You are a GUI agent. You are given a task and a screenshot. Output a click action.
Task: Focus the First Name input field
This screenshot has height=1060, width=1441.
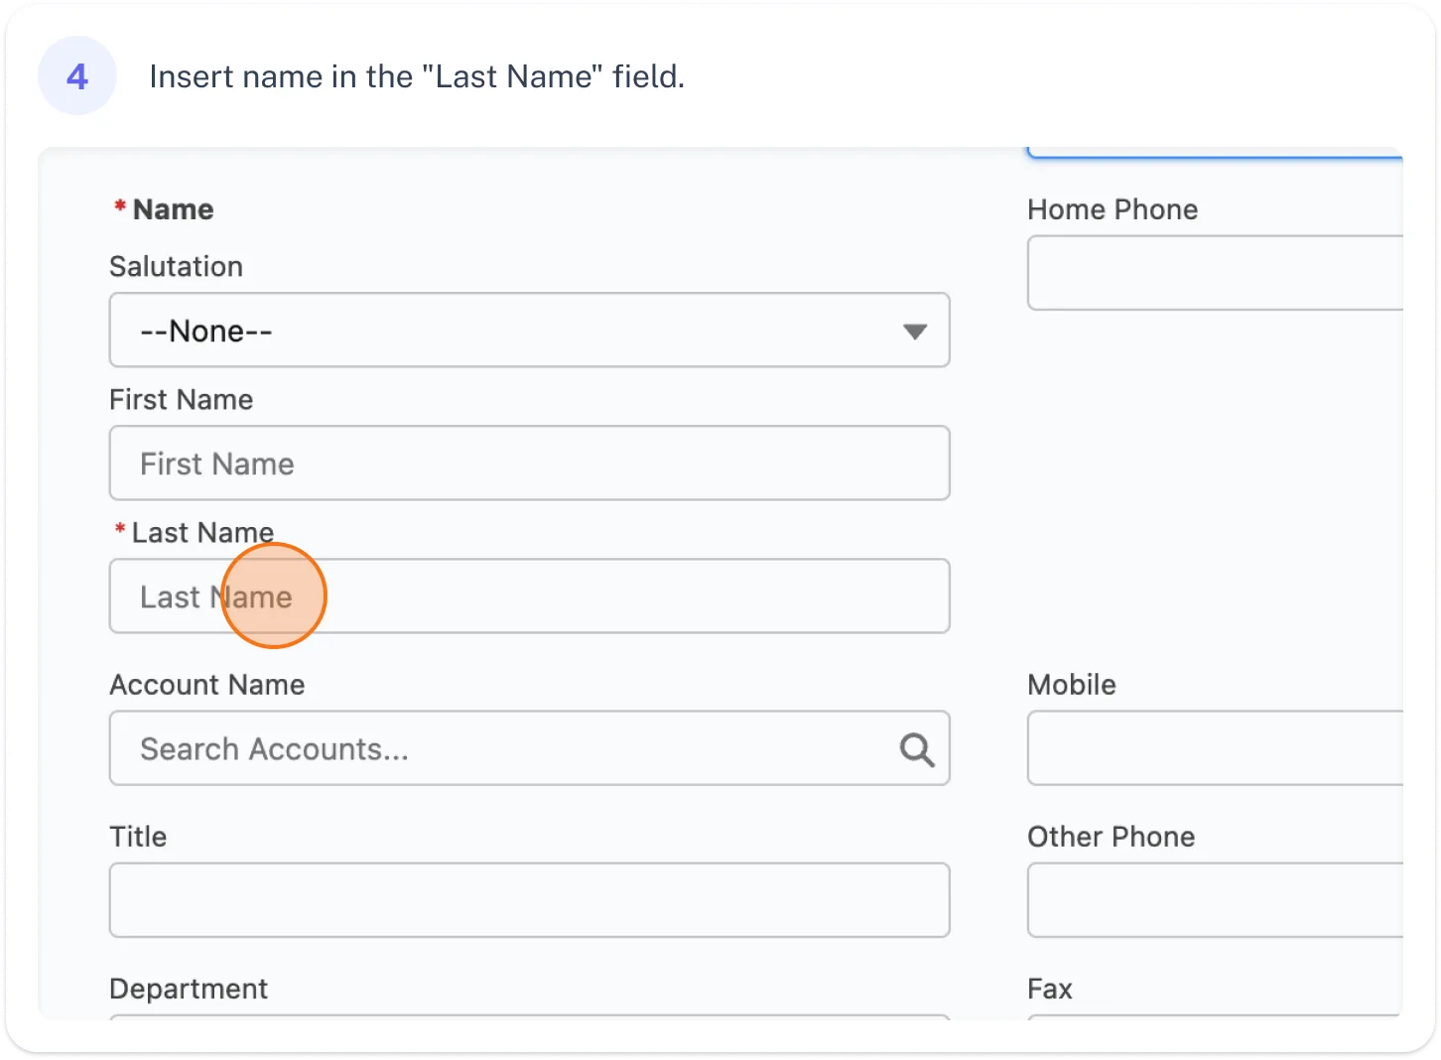pos(529,464)
